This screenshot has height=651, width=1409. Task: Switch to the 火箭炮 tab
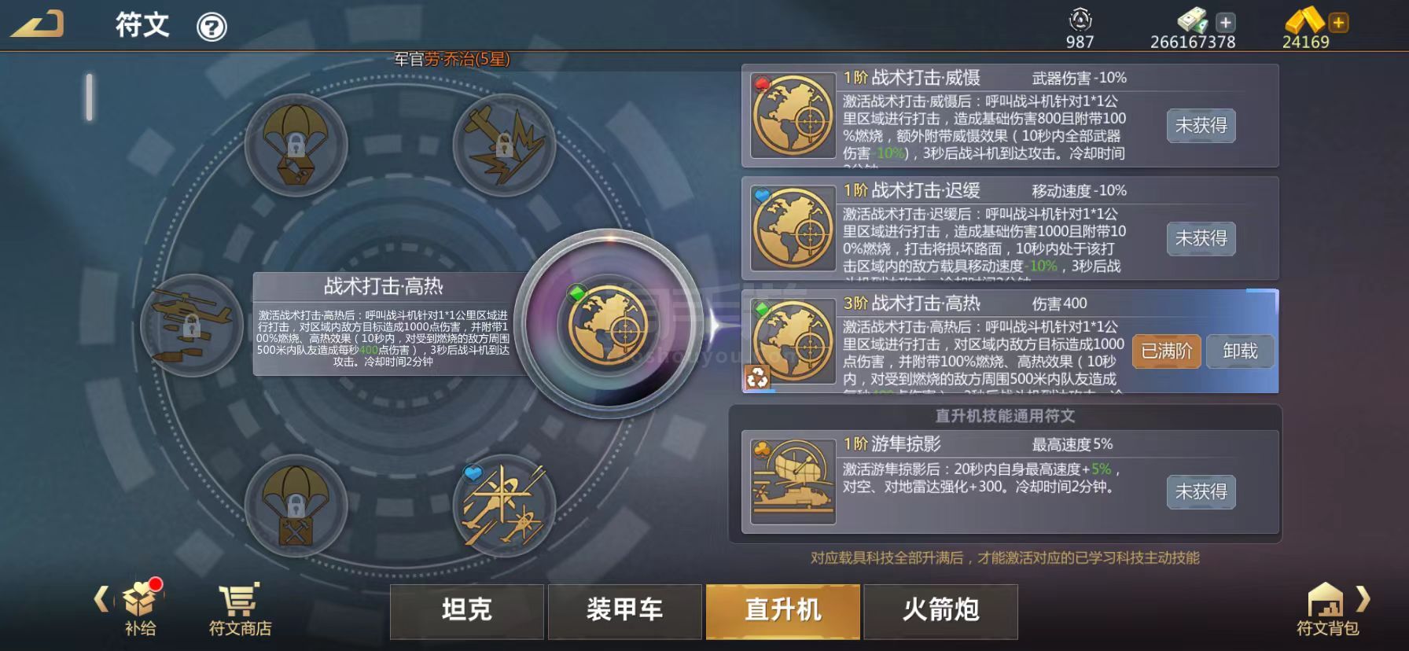pyautogui.click(x=941, y=611)
